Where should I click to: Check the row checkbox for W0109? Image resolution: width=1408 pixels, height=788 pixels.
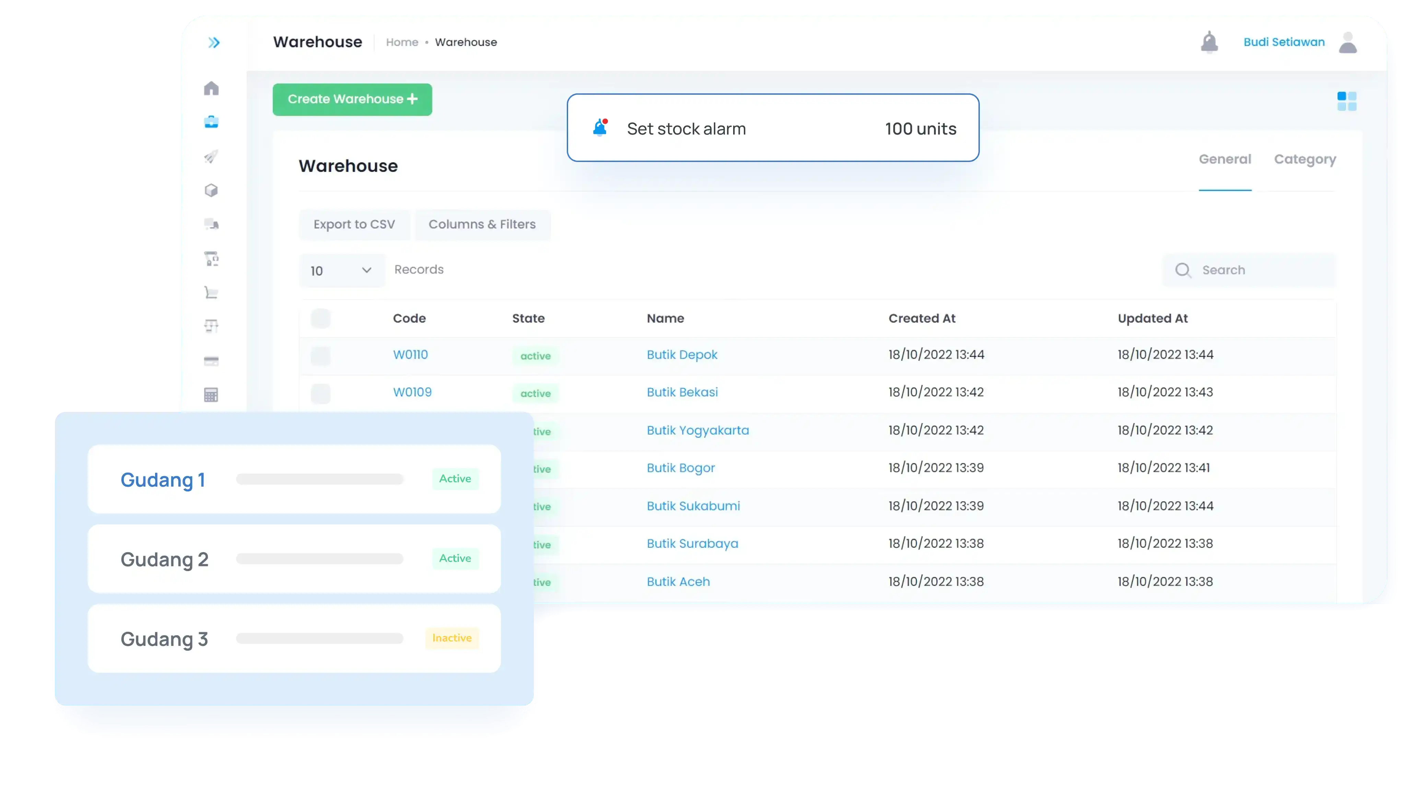321,393
